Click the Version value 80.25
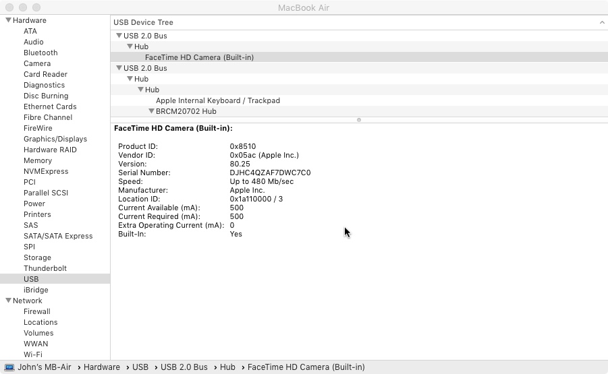Screen dimensions: 608x374 (x=240, y=164)
